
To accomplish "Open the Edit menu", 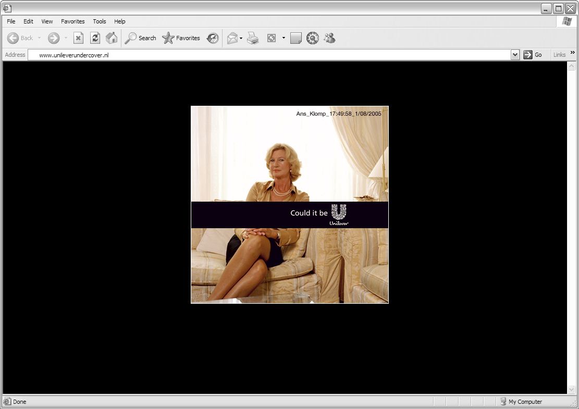I will (29, 21).
